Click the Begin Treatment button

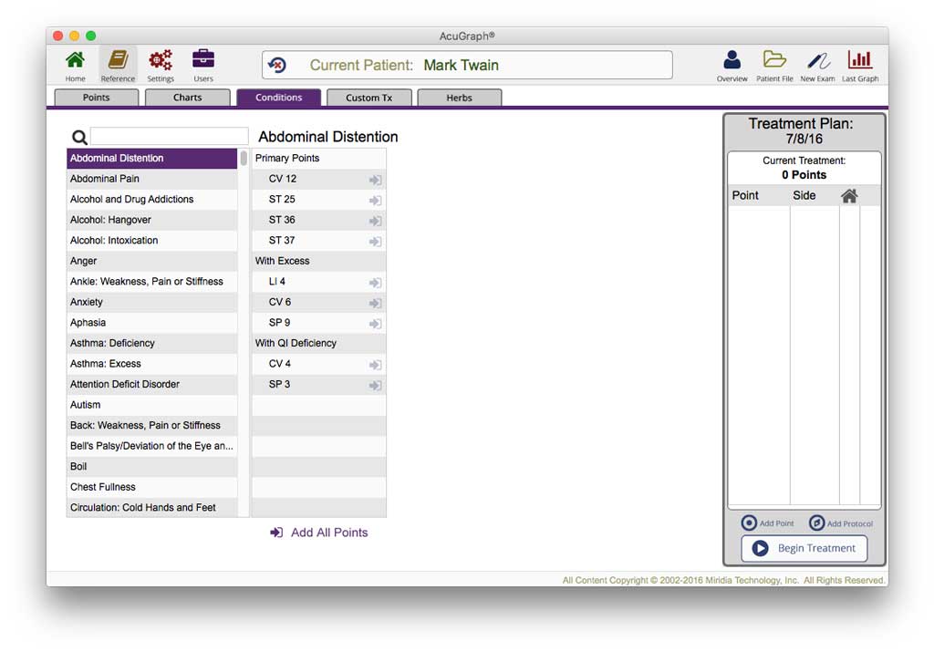[x=804, y=548]
